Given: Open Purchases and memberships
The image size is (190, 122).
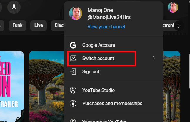Looking at the screenshot, I should pyautogui.click(x=112, y=103).
